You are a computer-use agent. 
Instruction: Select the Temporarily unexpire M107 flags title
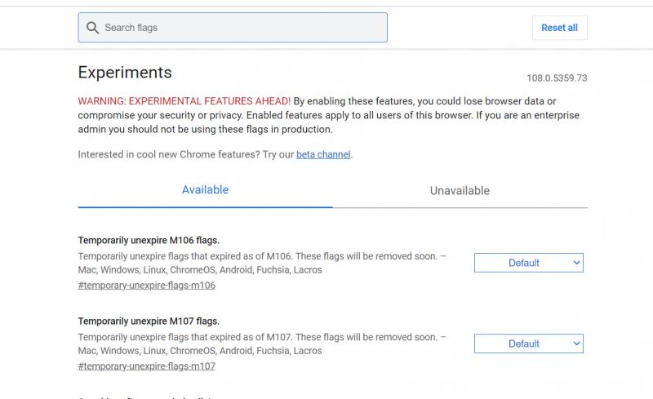(149, 321)
